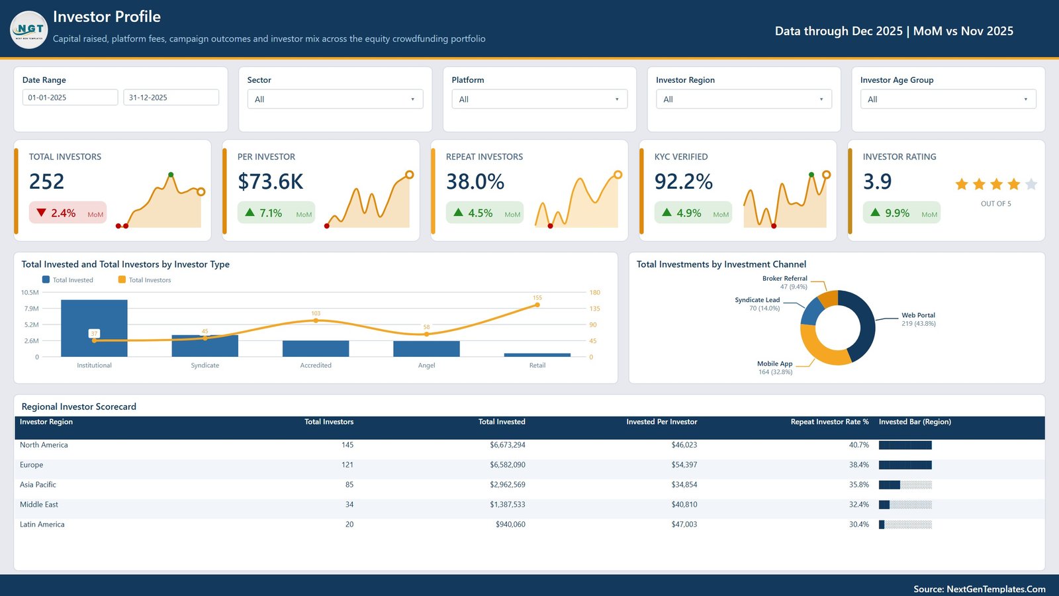Select the Angel bar in chart

pyautogui.click(x=426, y=349)
